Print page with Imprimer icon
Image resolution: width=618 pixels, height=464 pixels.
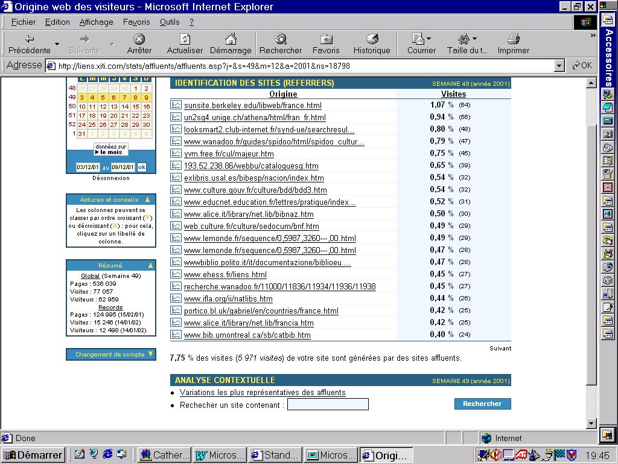pos(513,43)
